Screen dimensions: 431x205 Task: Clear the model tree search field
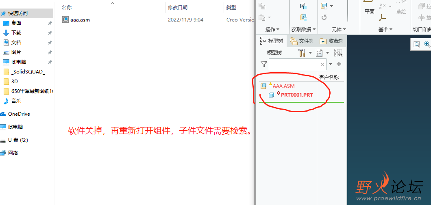pos(322,65)
